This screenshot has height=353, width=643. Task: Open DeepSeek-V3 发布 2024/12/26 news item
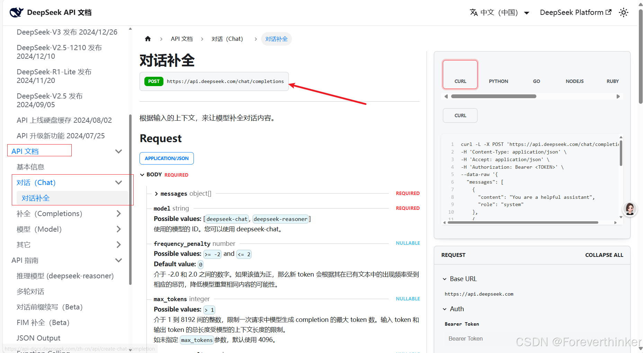[x=67, y=32]
